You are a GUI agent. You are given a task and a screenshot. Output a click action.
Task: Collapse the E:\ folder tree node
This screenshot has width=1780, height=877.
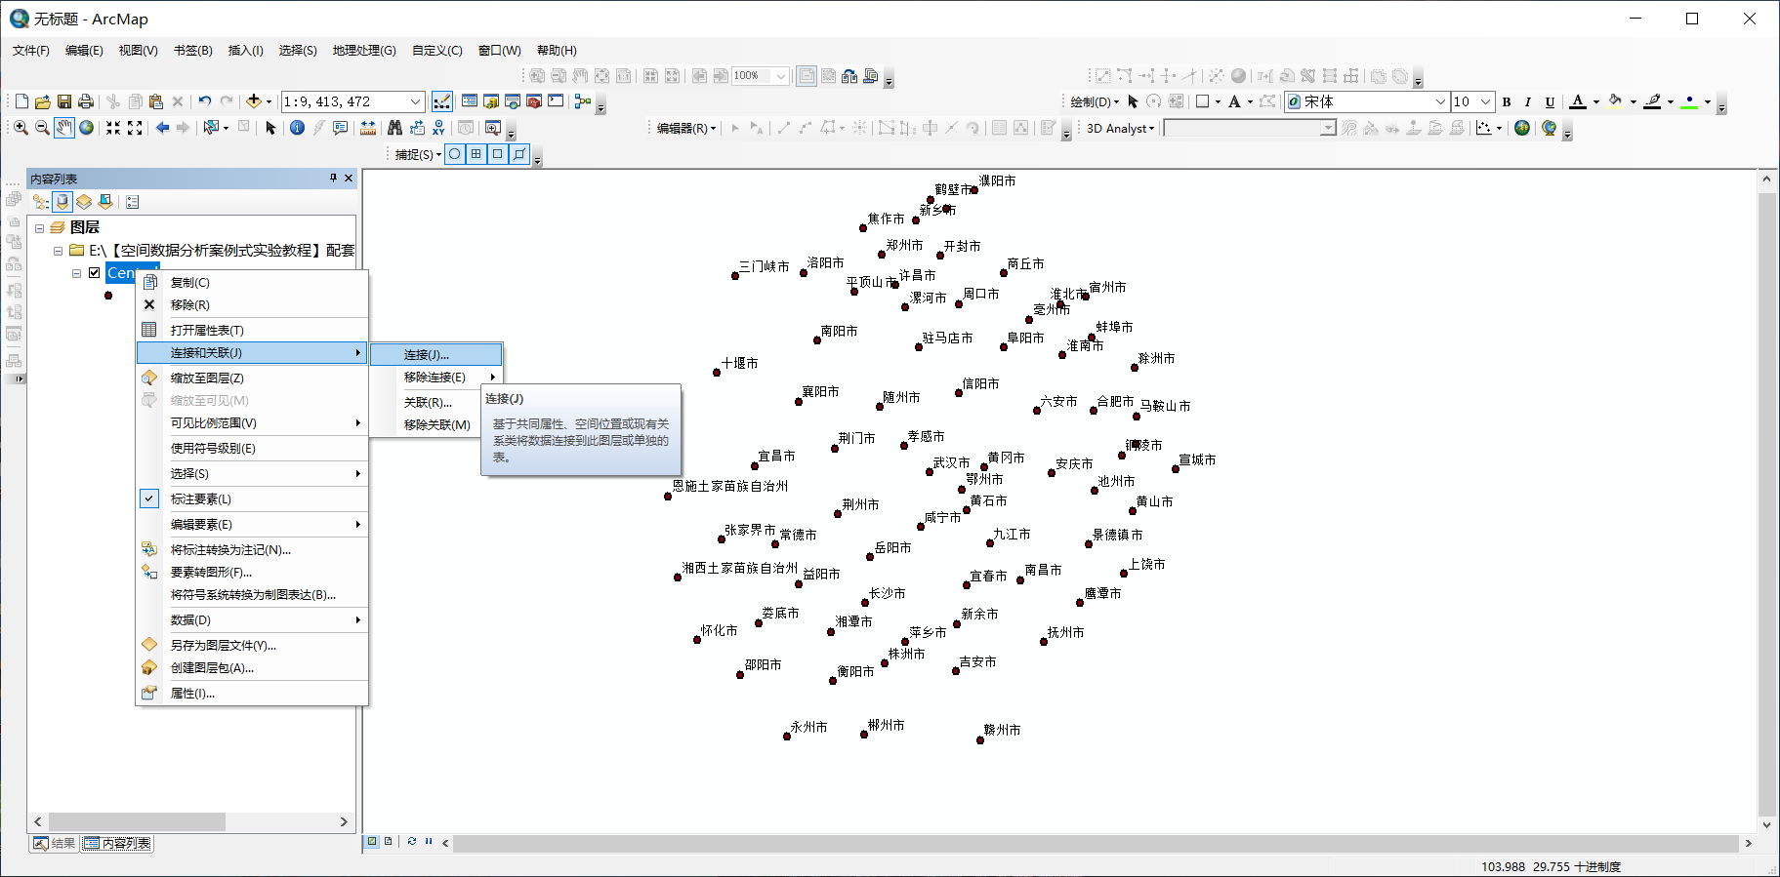click(x=58, y=251)
